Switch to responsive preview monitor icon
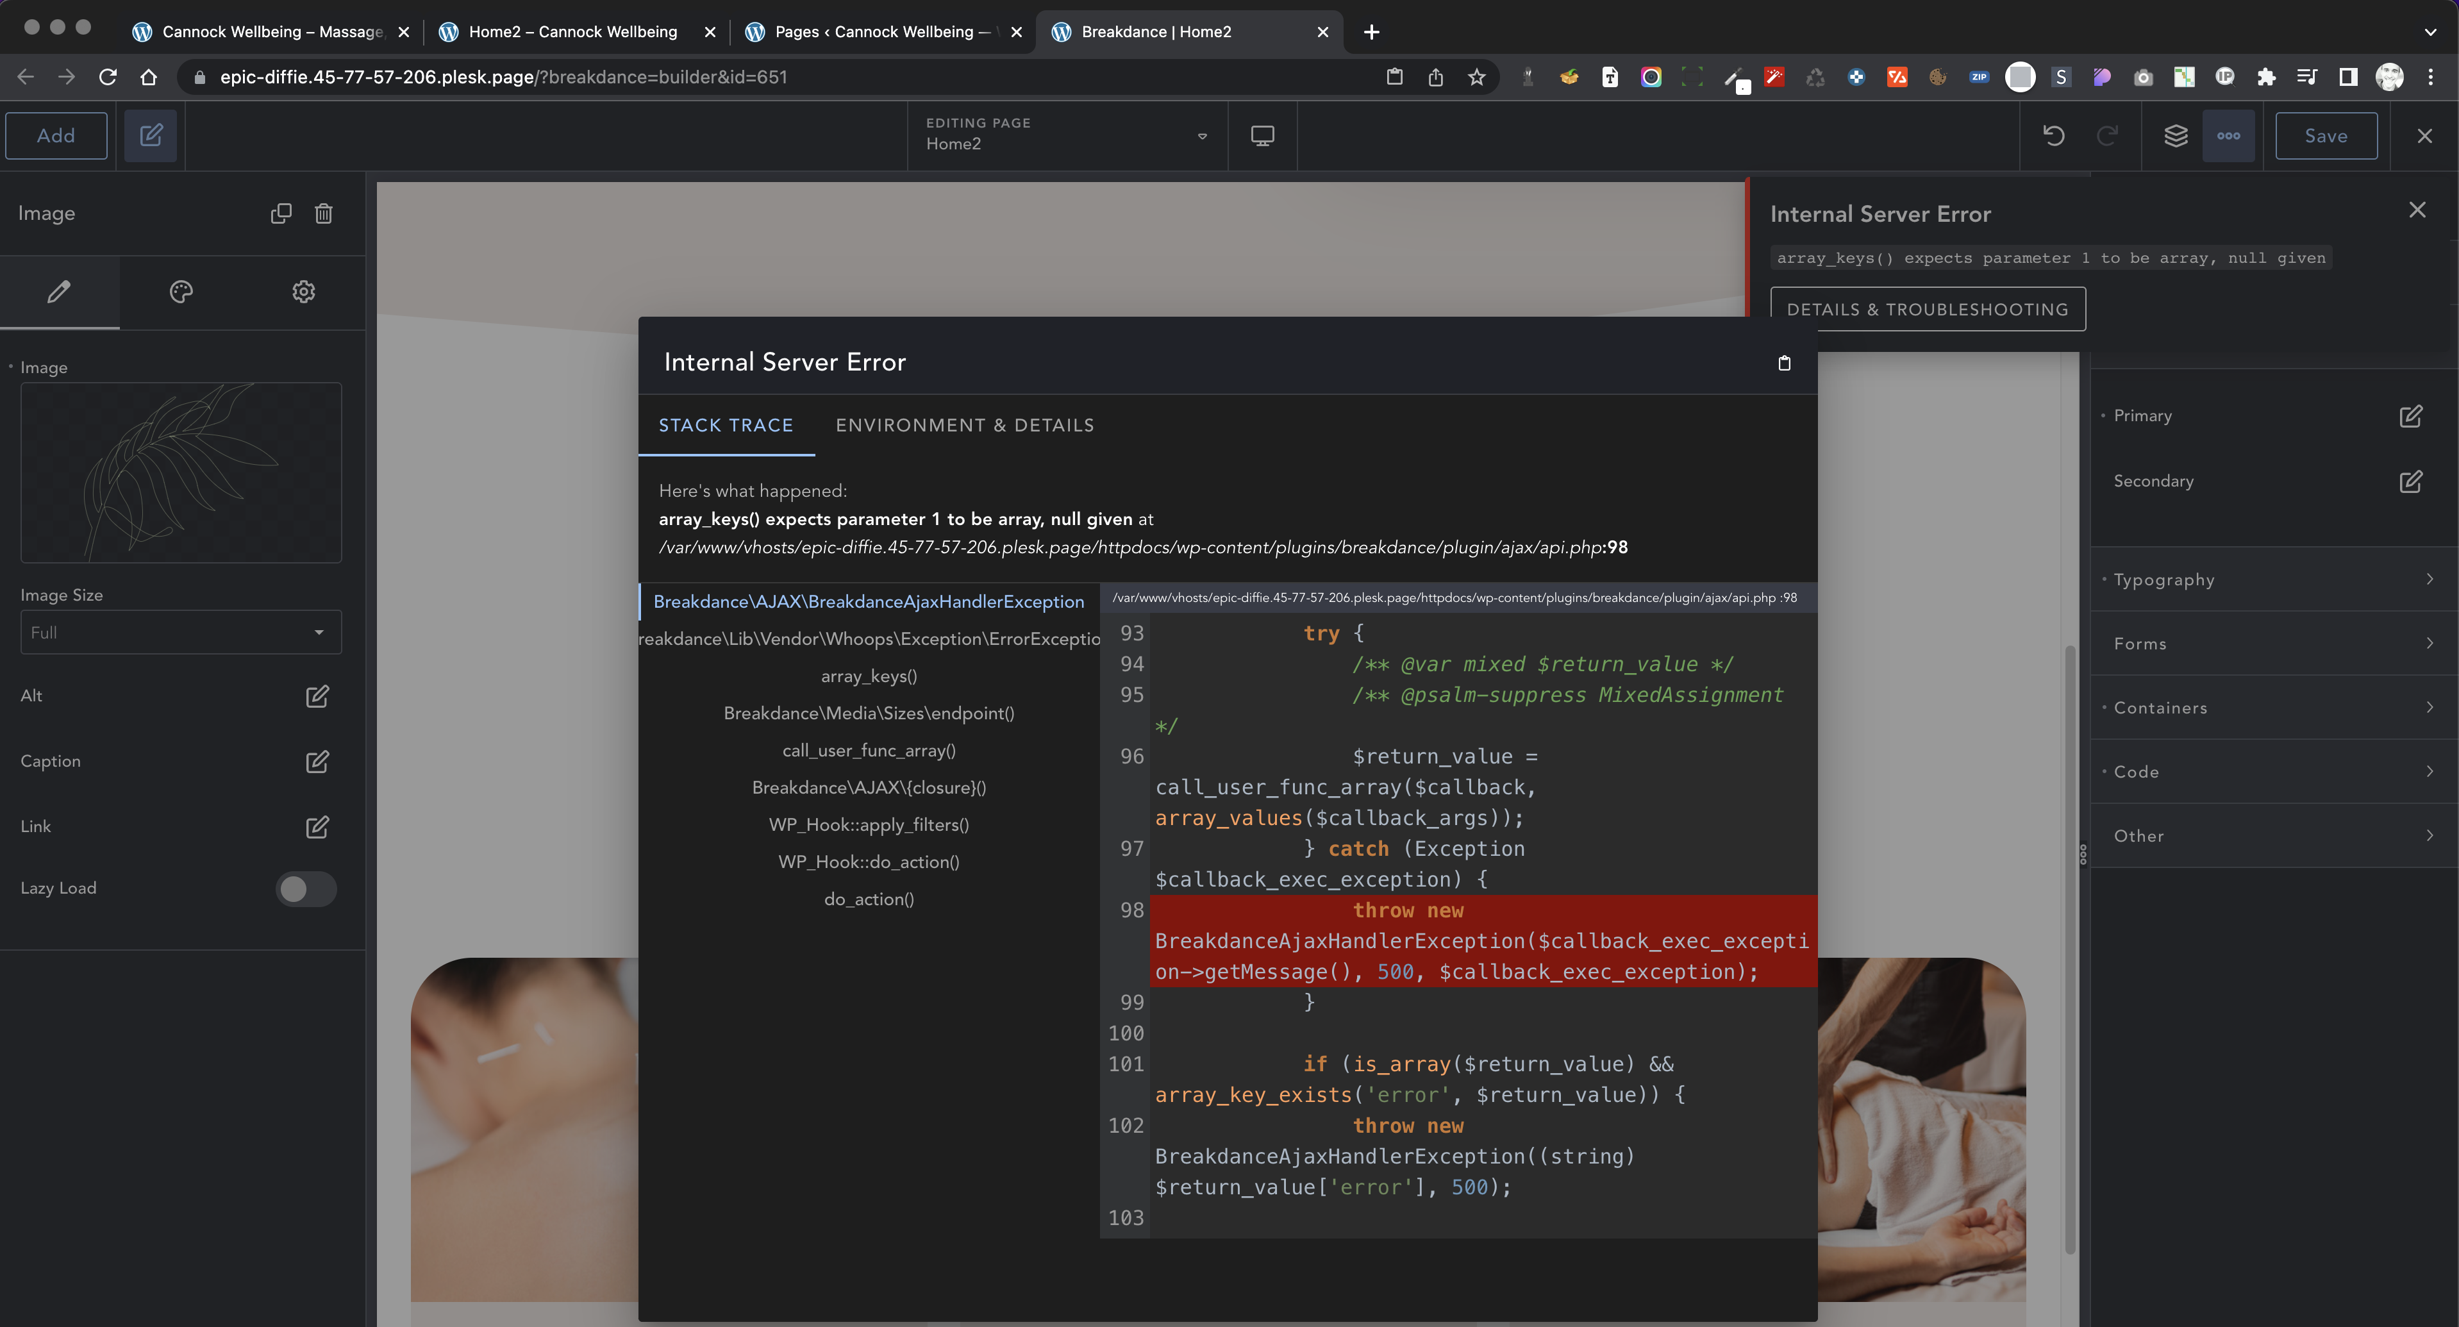 [x=1261, y=135]
